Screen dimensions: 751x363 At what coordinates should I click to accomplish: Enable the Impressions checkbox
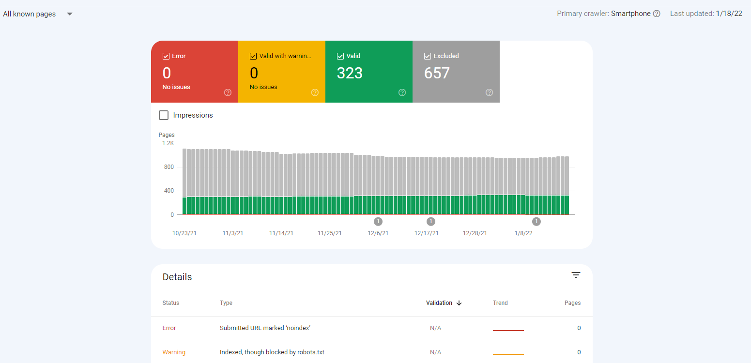(164, 115)
